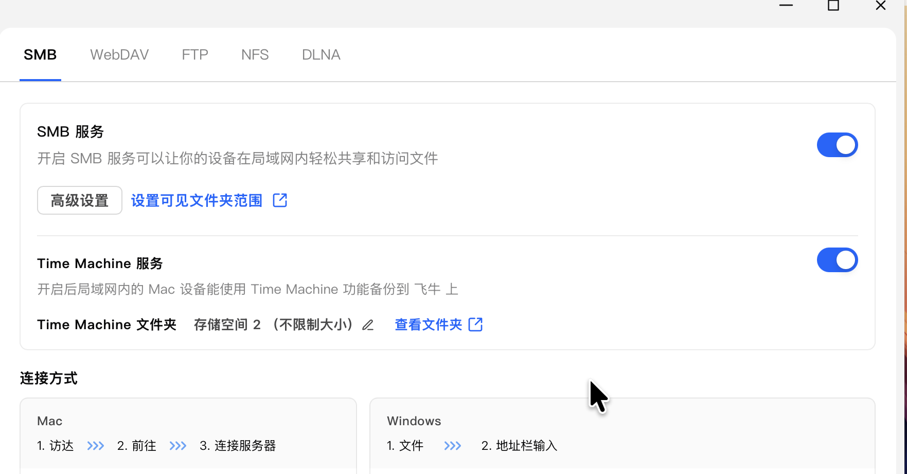Turn off Time Machine 服务 switch
The image size is (907, 474).
pyautogui.click(x=837, y=260)
